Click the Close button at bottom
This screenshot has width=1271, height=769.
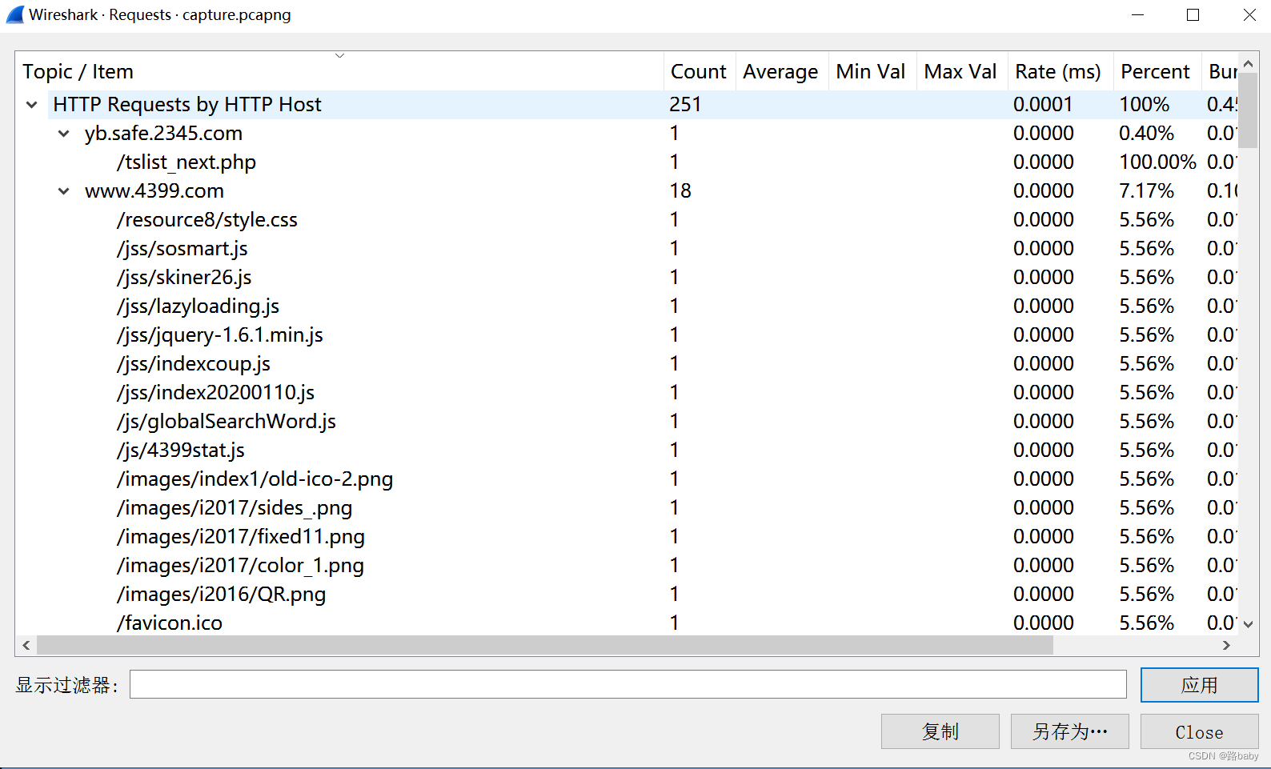pos(1199,731)
